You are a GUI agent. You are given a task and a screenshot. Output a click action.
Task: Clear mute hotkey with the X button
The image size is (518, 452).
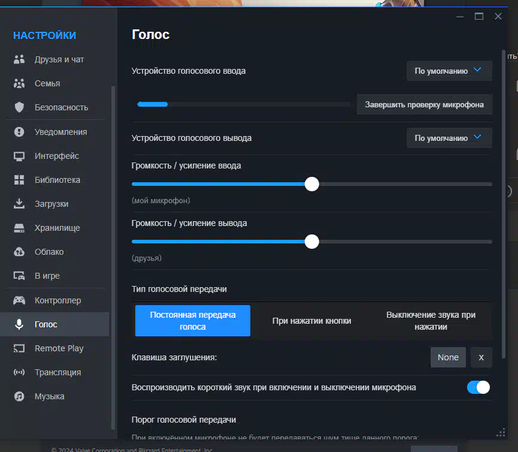[x=481, y=357]
